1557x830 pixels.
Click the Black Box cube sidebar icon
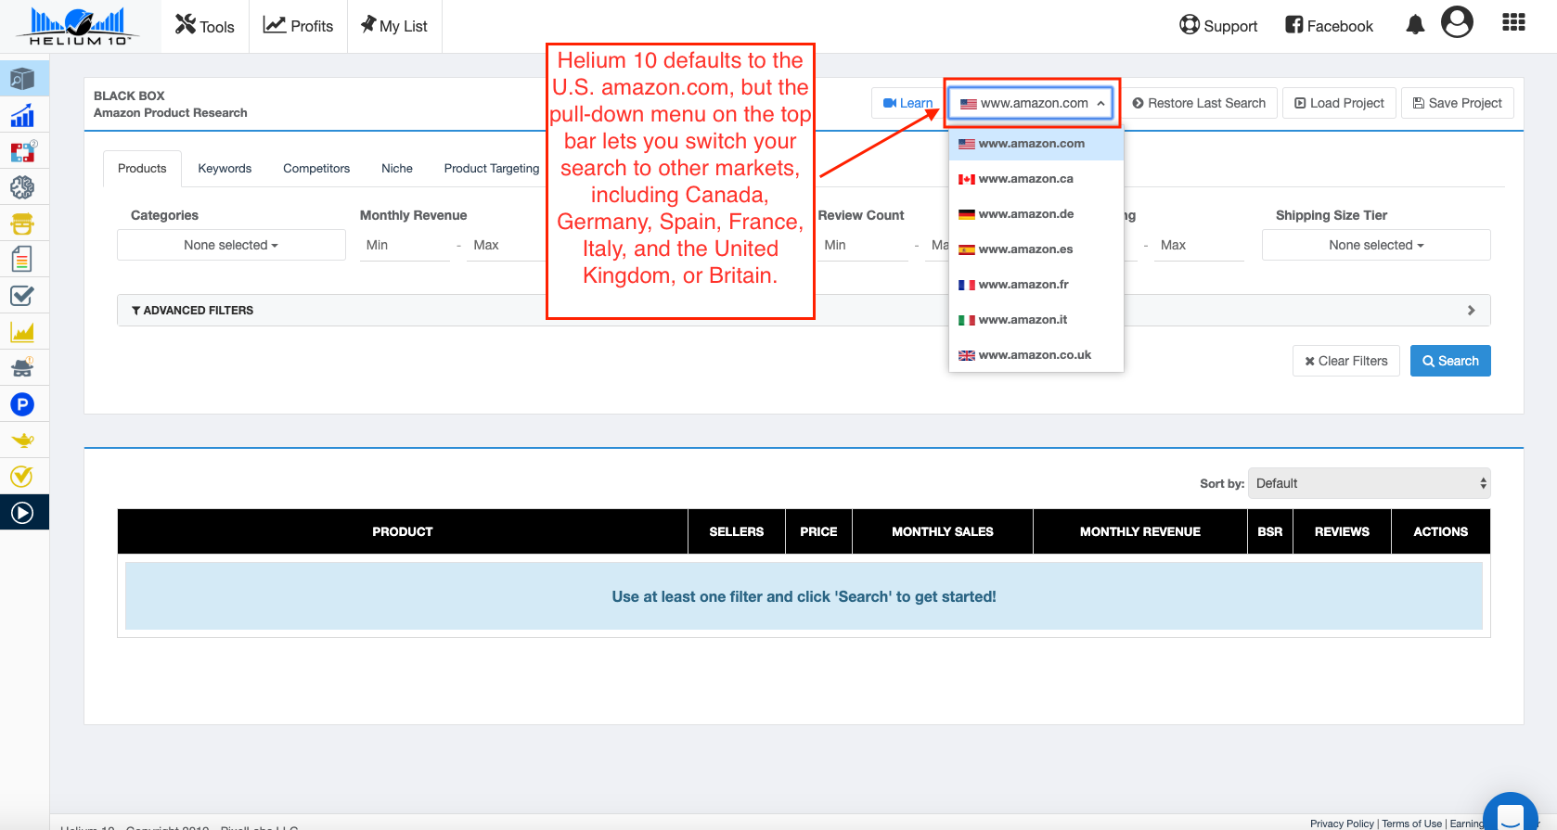click(22, 79)
